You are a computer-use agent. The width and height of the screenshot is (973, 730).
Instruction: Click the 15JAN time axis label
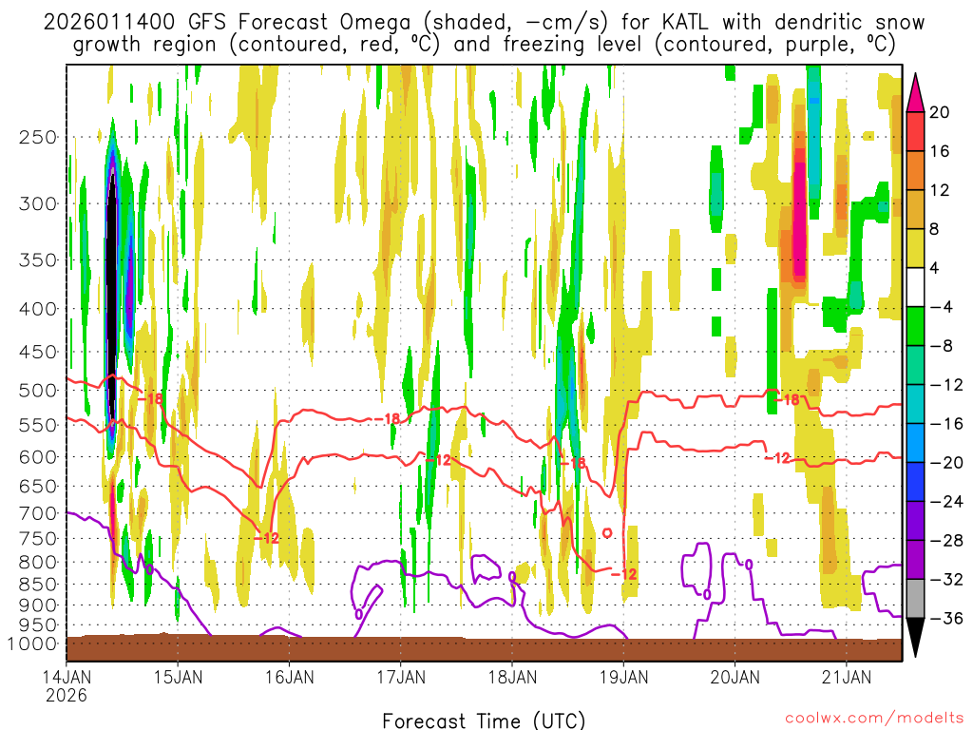point(178,677)
